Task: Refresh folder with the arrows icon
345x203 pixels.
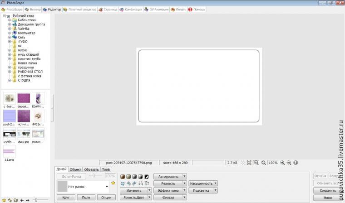Action: [10, 200]
